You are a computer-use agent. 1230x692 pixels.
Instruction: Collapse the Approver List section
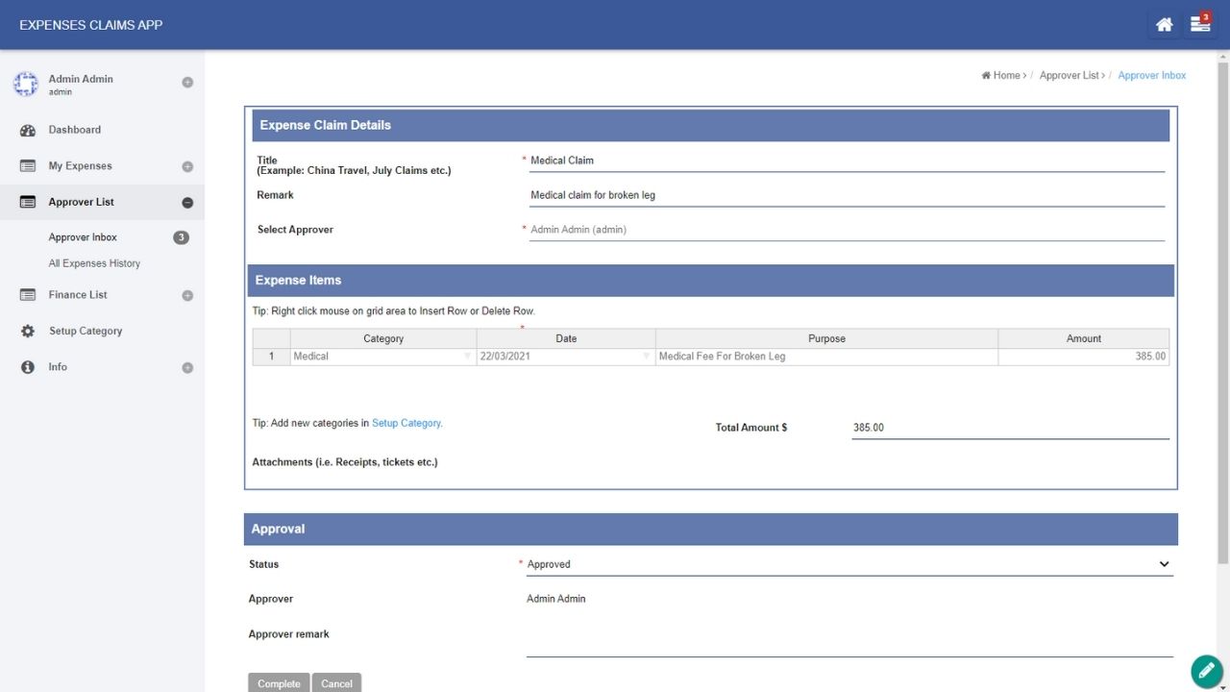coord(187,203)
